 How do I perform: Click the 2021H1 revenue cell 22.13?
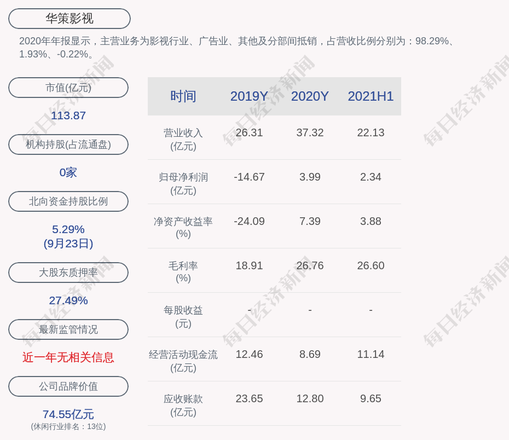371,133
